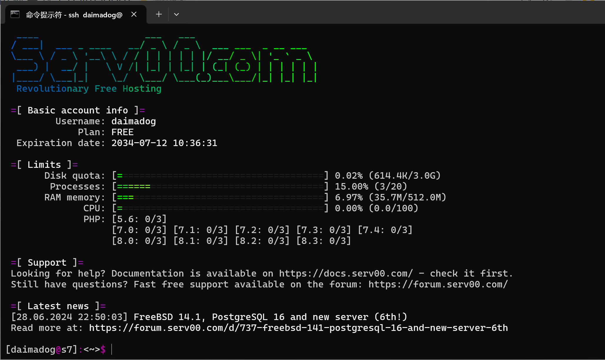Click the RAM memory usage progress bar
The width and height of the screenshot is (605, 360).
[220, 197]
